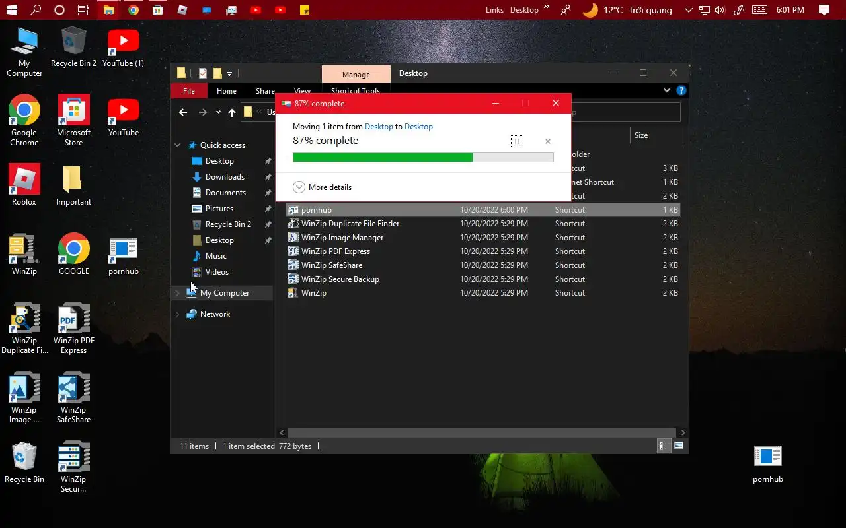Open the Recycle Bin 2 desktop icon
Screen dimensions: 846x528
[73, 47]
